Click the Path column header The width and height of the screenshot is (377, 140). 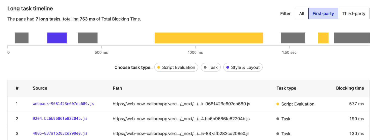pyautogui.click(x=117, y=88)
